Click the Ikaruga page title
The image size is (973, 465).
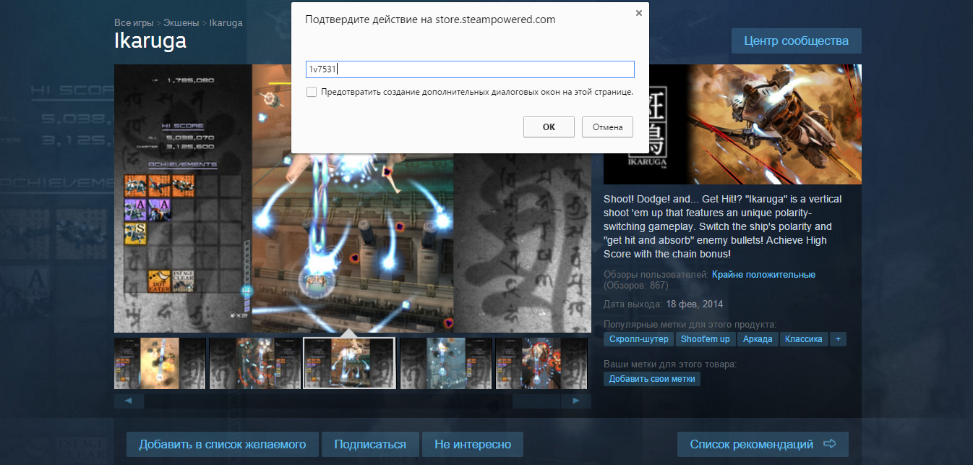[x=150, y=41]
